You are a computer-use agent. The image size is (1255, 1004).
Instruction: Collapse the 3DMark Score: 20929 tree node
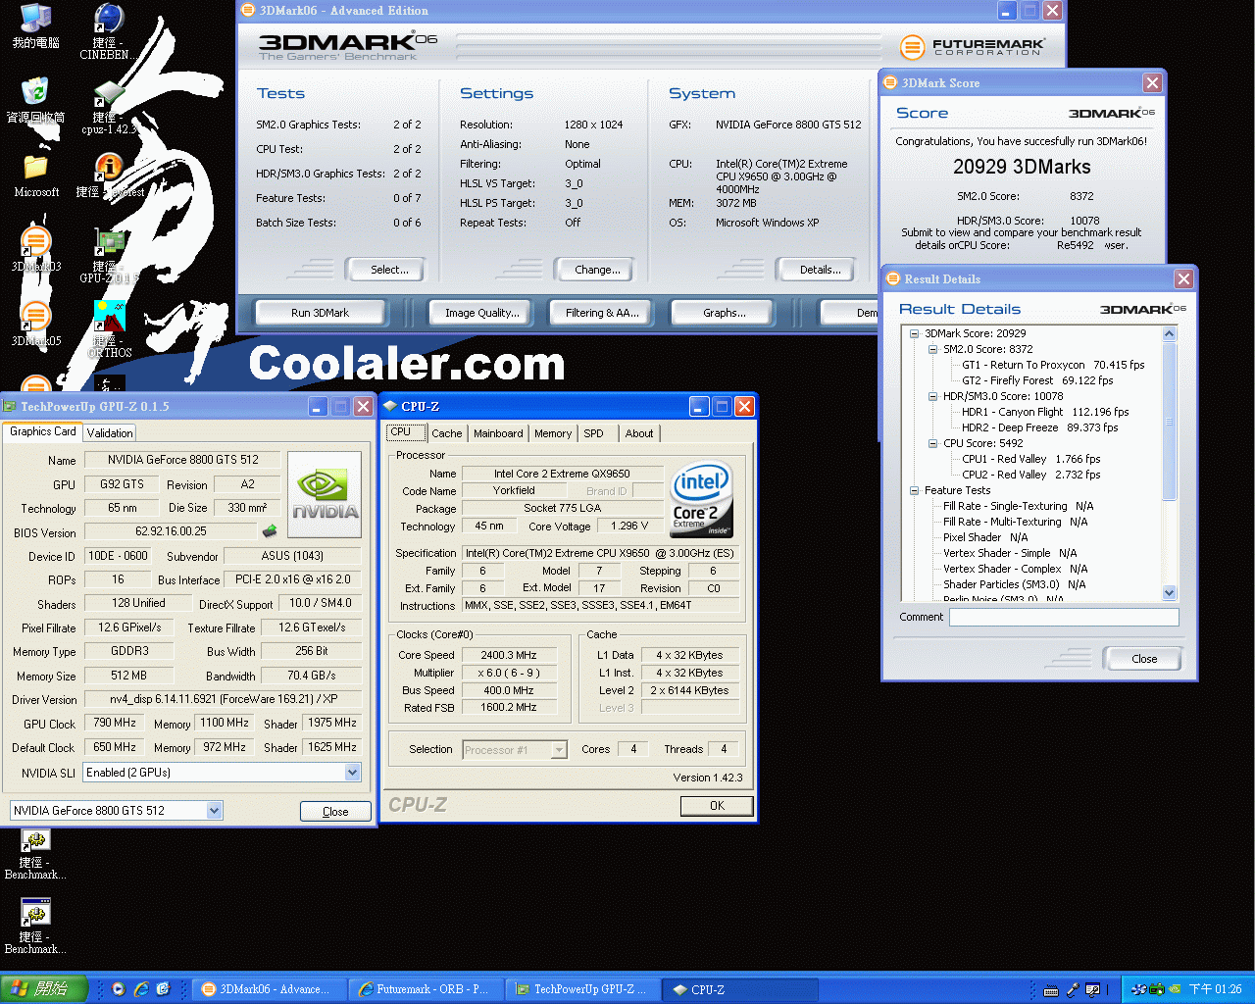point(914,333)
